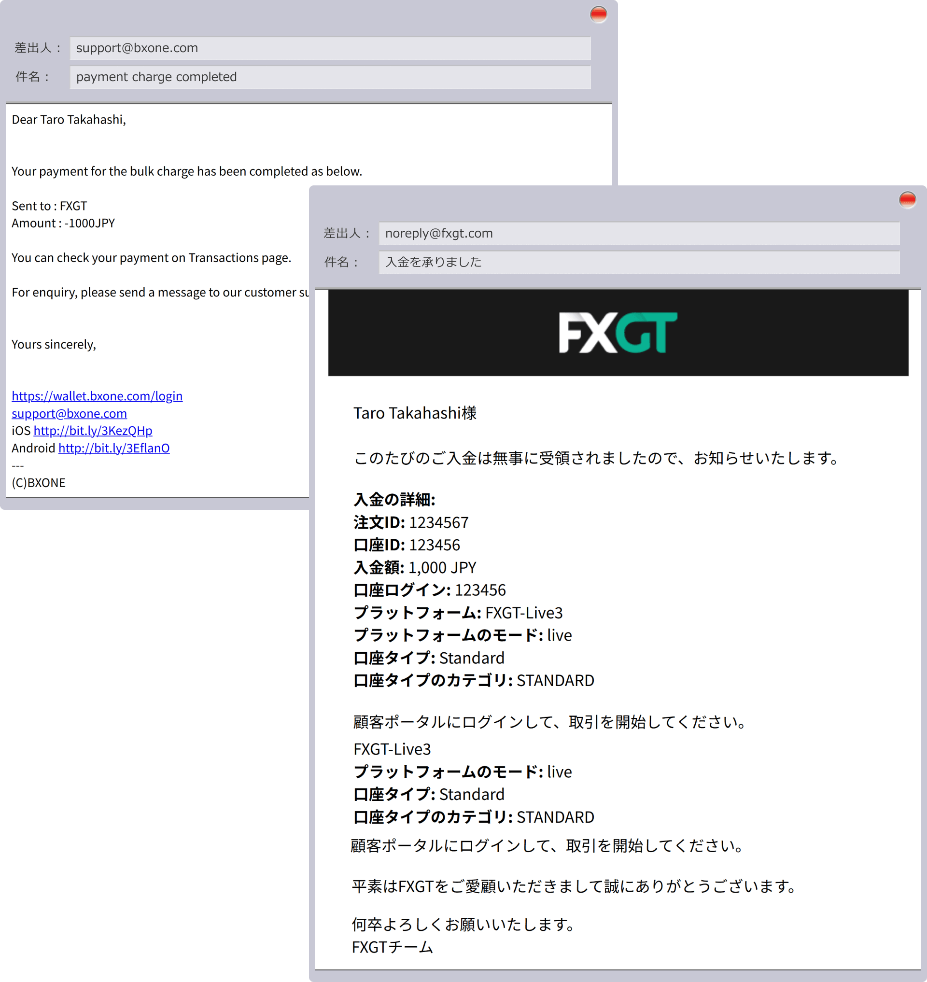This screenshot has width=927, height=982.
Task: Click the support@bxone.com email link
Action: click(69, 413)
